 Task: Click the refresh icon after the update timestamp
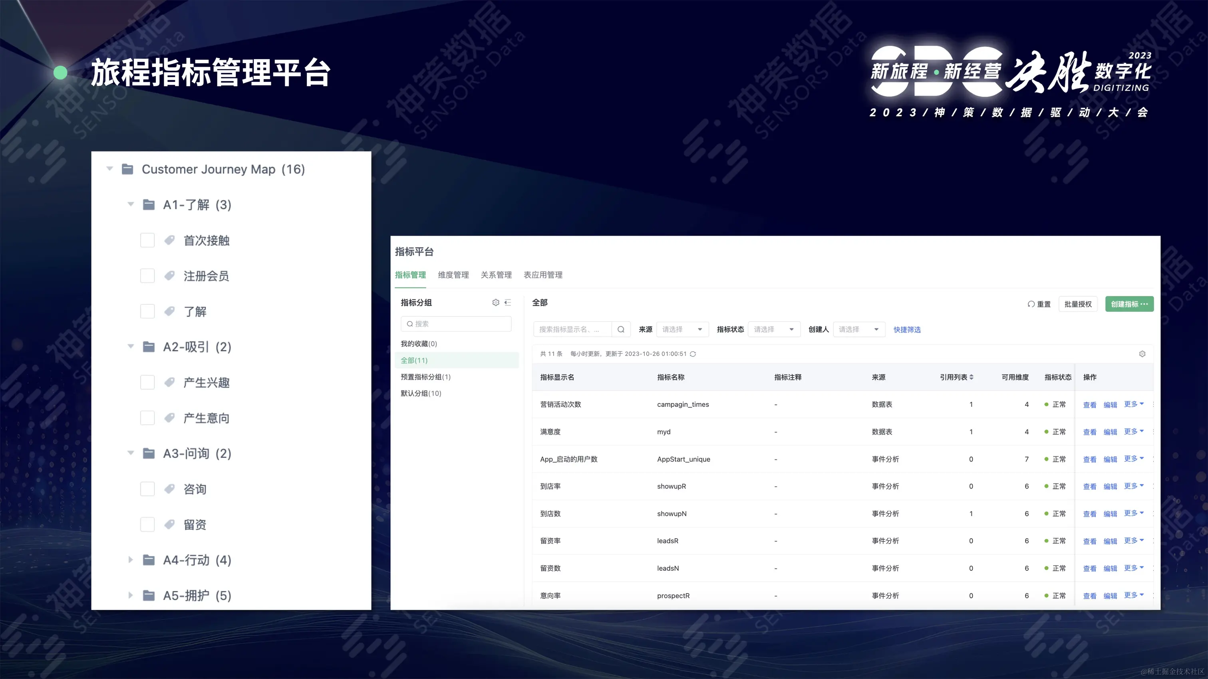(x=693, y=354)
